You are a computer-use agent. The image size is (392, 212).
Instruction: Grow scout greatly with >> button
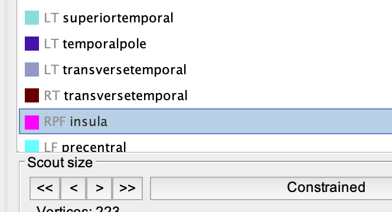(x=128, y=188)
